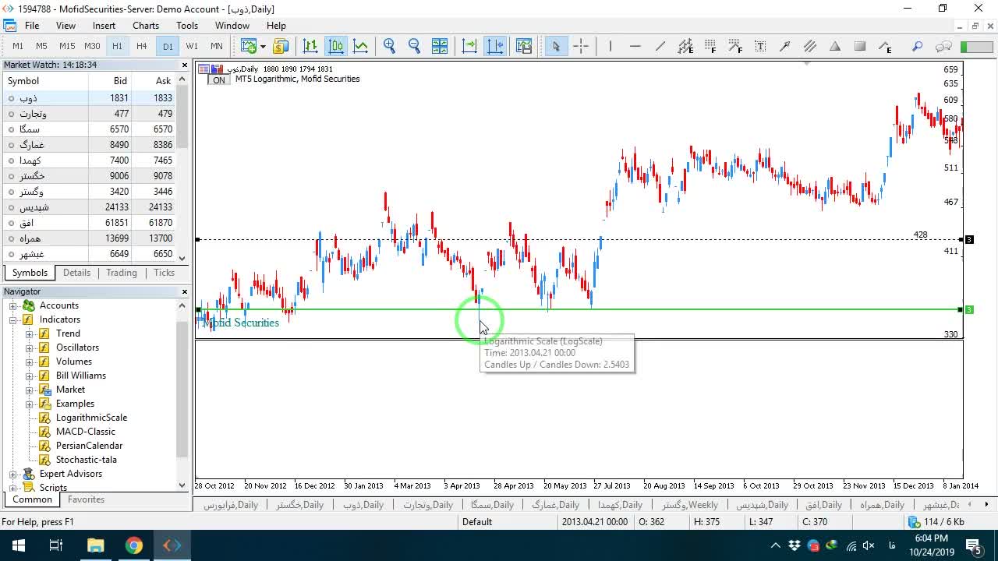Viewport: 998px width, 561px height.
Task: Select the crosshair tool
Action: click(581, 46)
